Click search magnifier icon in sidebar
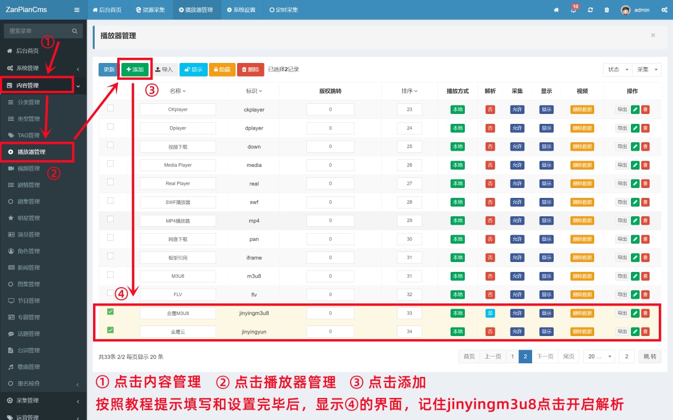This screenshot has width=673, height=420. 75,31
